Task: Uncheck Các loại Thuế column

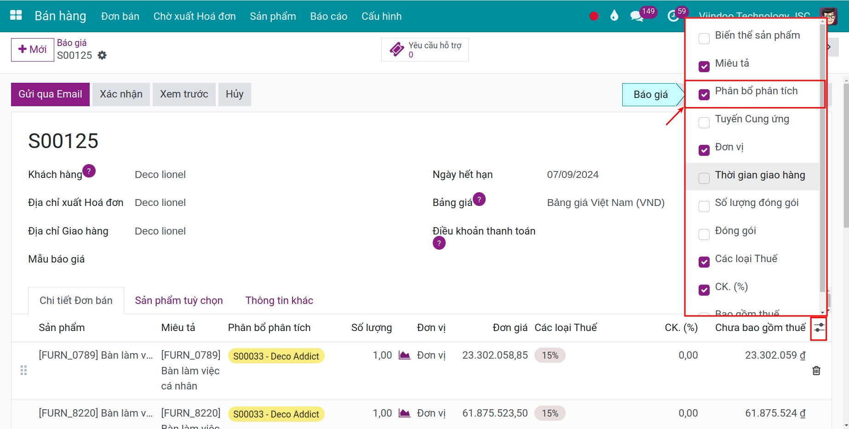Action: pyautogui.click(x=704, y=262)
